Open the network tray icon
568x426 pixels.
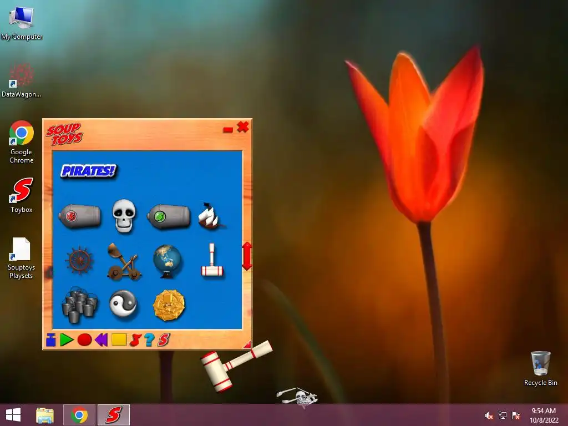pos(503,415)
